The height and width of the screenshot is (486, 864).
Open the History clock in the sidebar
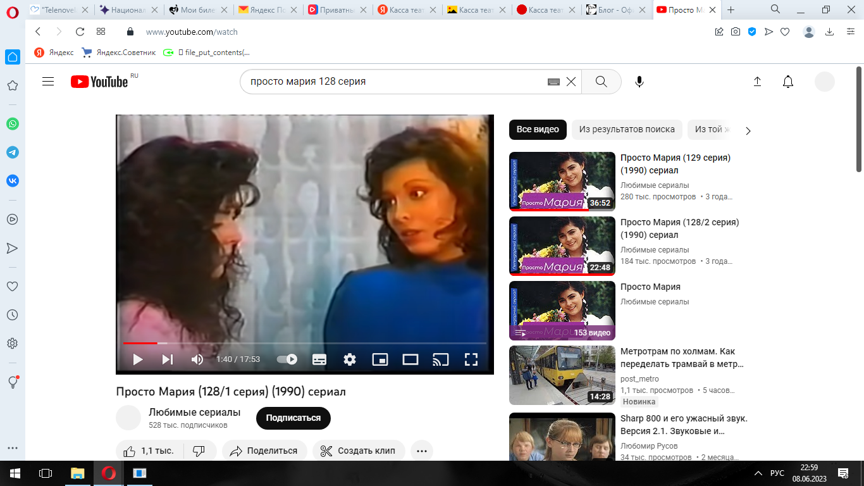pyautogui.click(x=12, y=315)
